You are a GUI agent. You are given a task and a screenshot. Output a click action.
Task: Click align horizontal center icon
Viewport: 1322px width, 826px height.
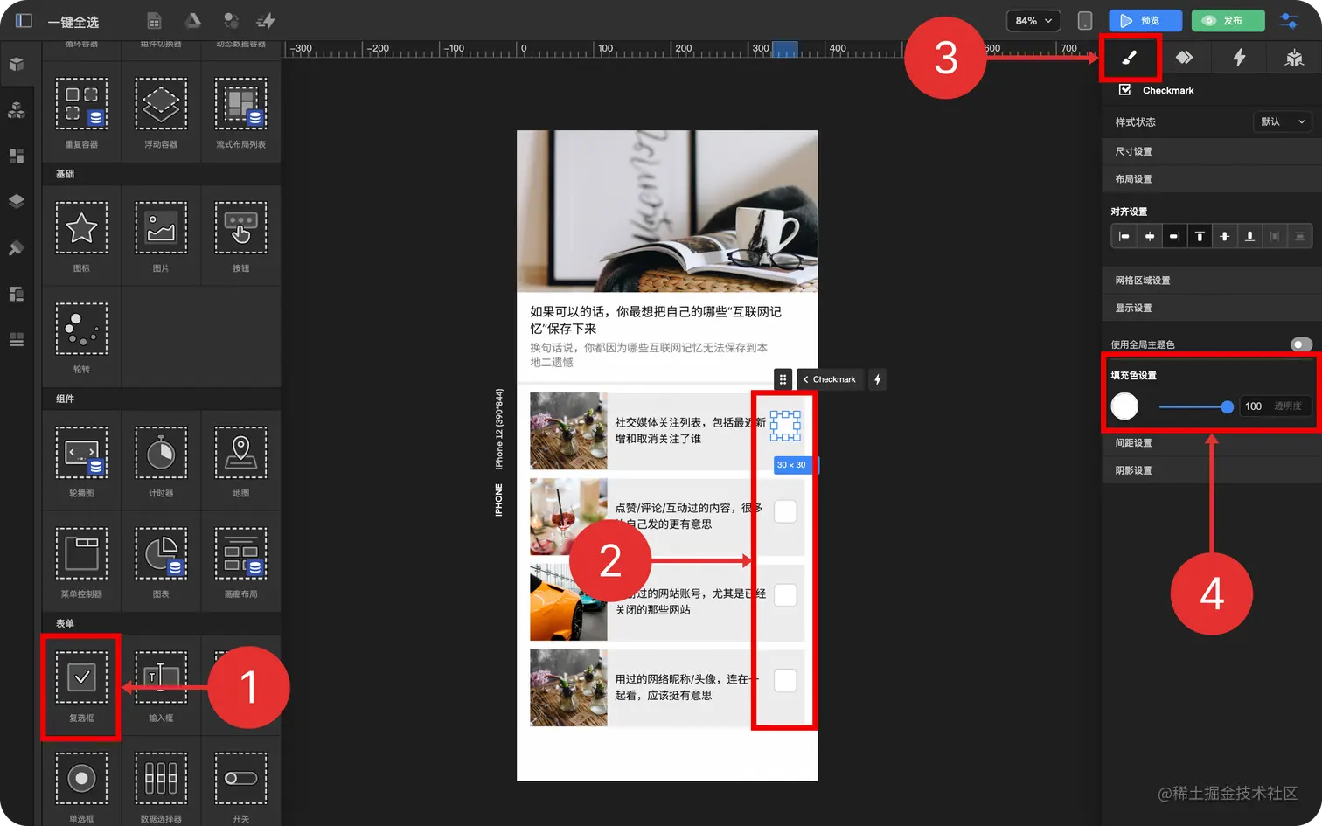[x=1150, y=237]
